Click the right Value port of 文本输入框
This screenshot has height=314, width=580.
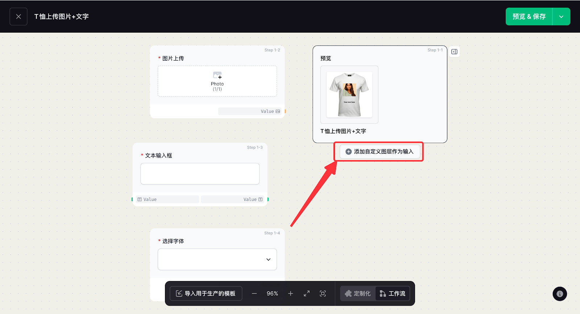[253, 199]
